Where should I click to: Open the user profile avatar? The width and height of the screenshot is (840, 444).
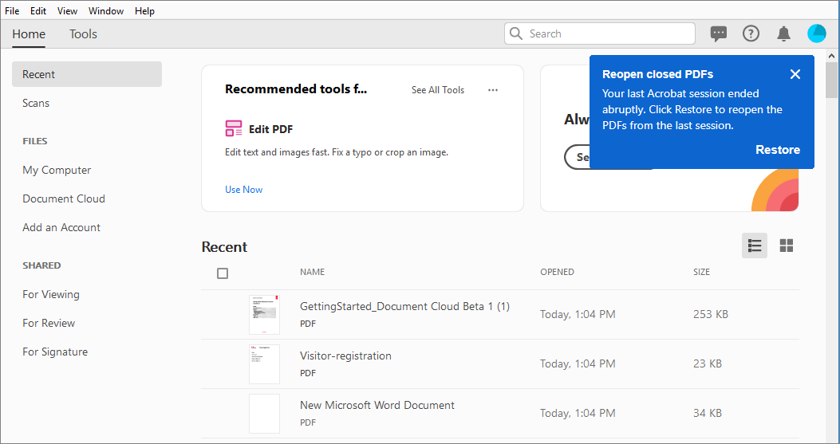[817, 33]
